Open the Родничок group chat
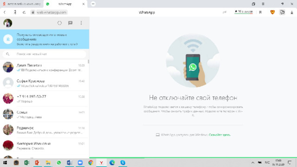The image size is (297, 167). [45, 130]
